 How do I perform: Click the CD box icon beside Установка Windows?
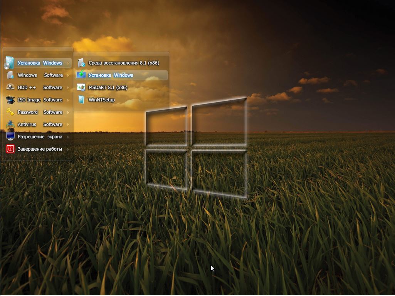9,63
